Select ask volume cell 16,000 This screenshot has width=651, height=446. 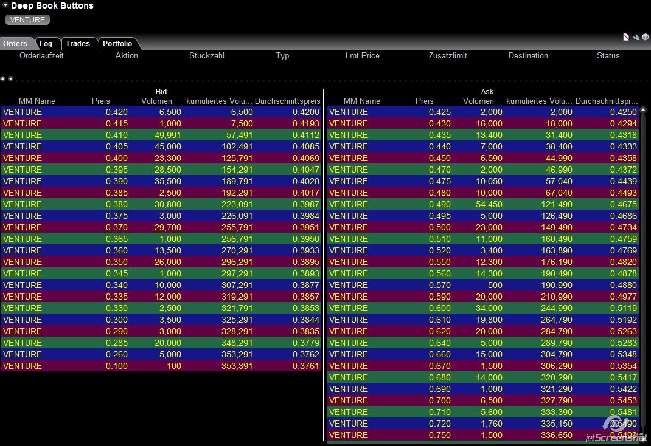(x=489, y=123)
